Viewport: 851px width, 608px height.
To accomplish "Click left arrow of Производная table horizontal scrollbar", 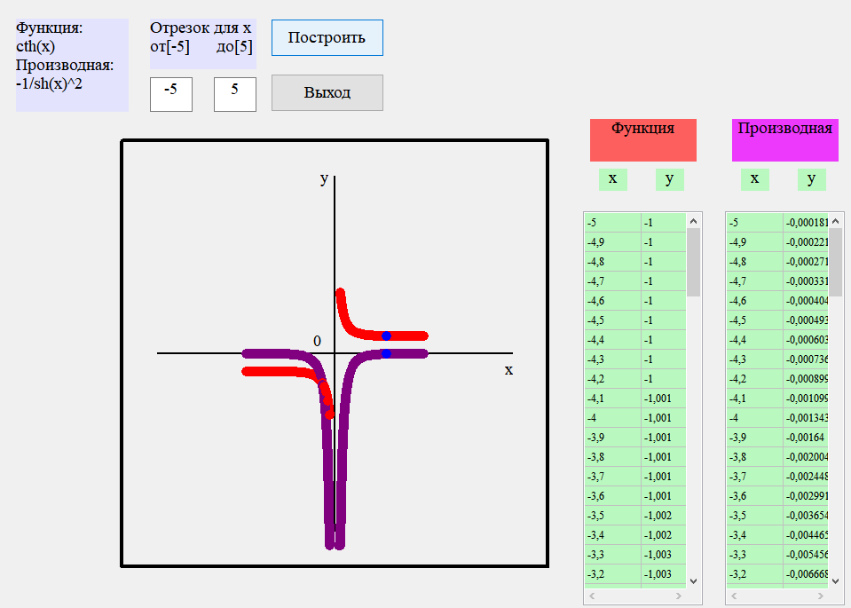I will [734, 596].
